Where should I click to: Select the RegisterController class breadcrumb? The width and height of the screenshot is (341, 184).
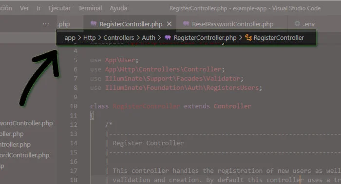pos(279,38)
